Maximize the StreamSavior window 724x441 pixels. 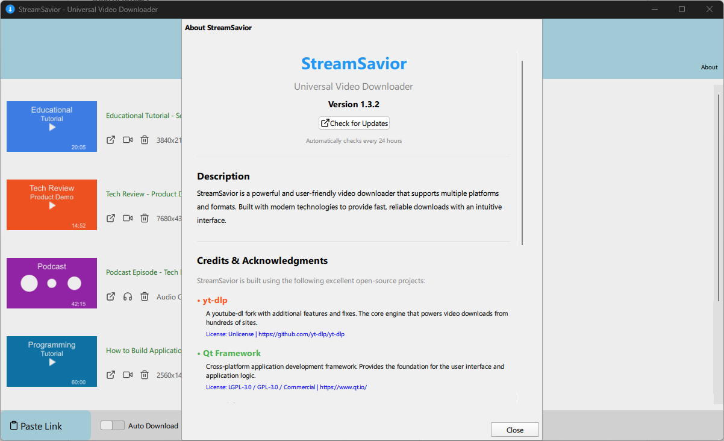[682, 9]
